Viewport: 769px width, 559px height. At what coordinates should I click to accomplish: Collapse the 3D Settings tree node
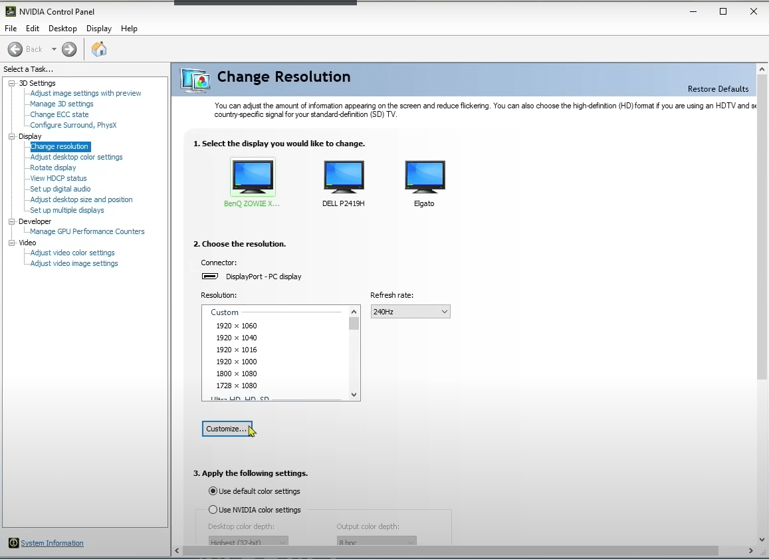[12, 83]
